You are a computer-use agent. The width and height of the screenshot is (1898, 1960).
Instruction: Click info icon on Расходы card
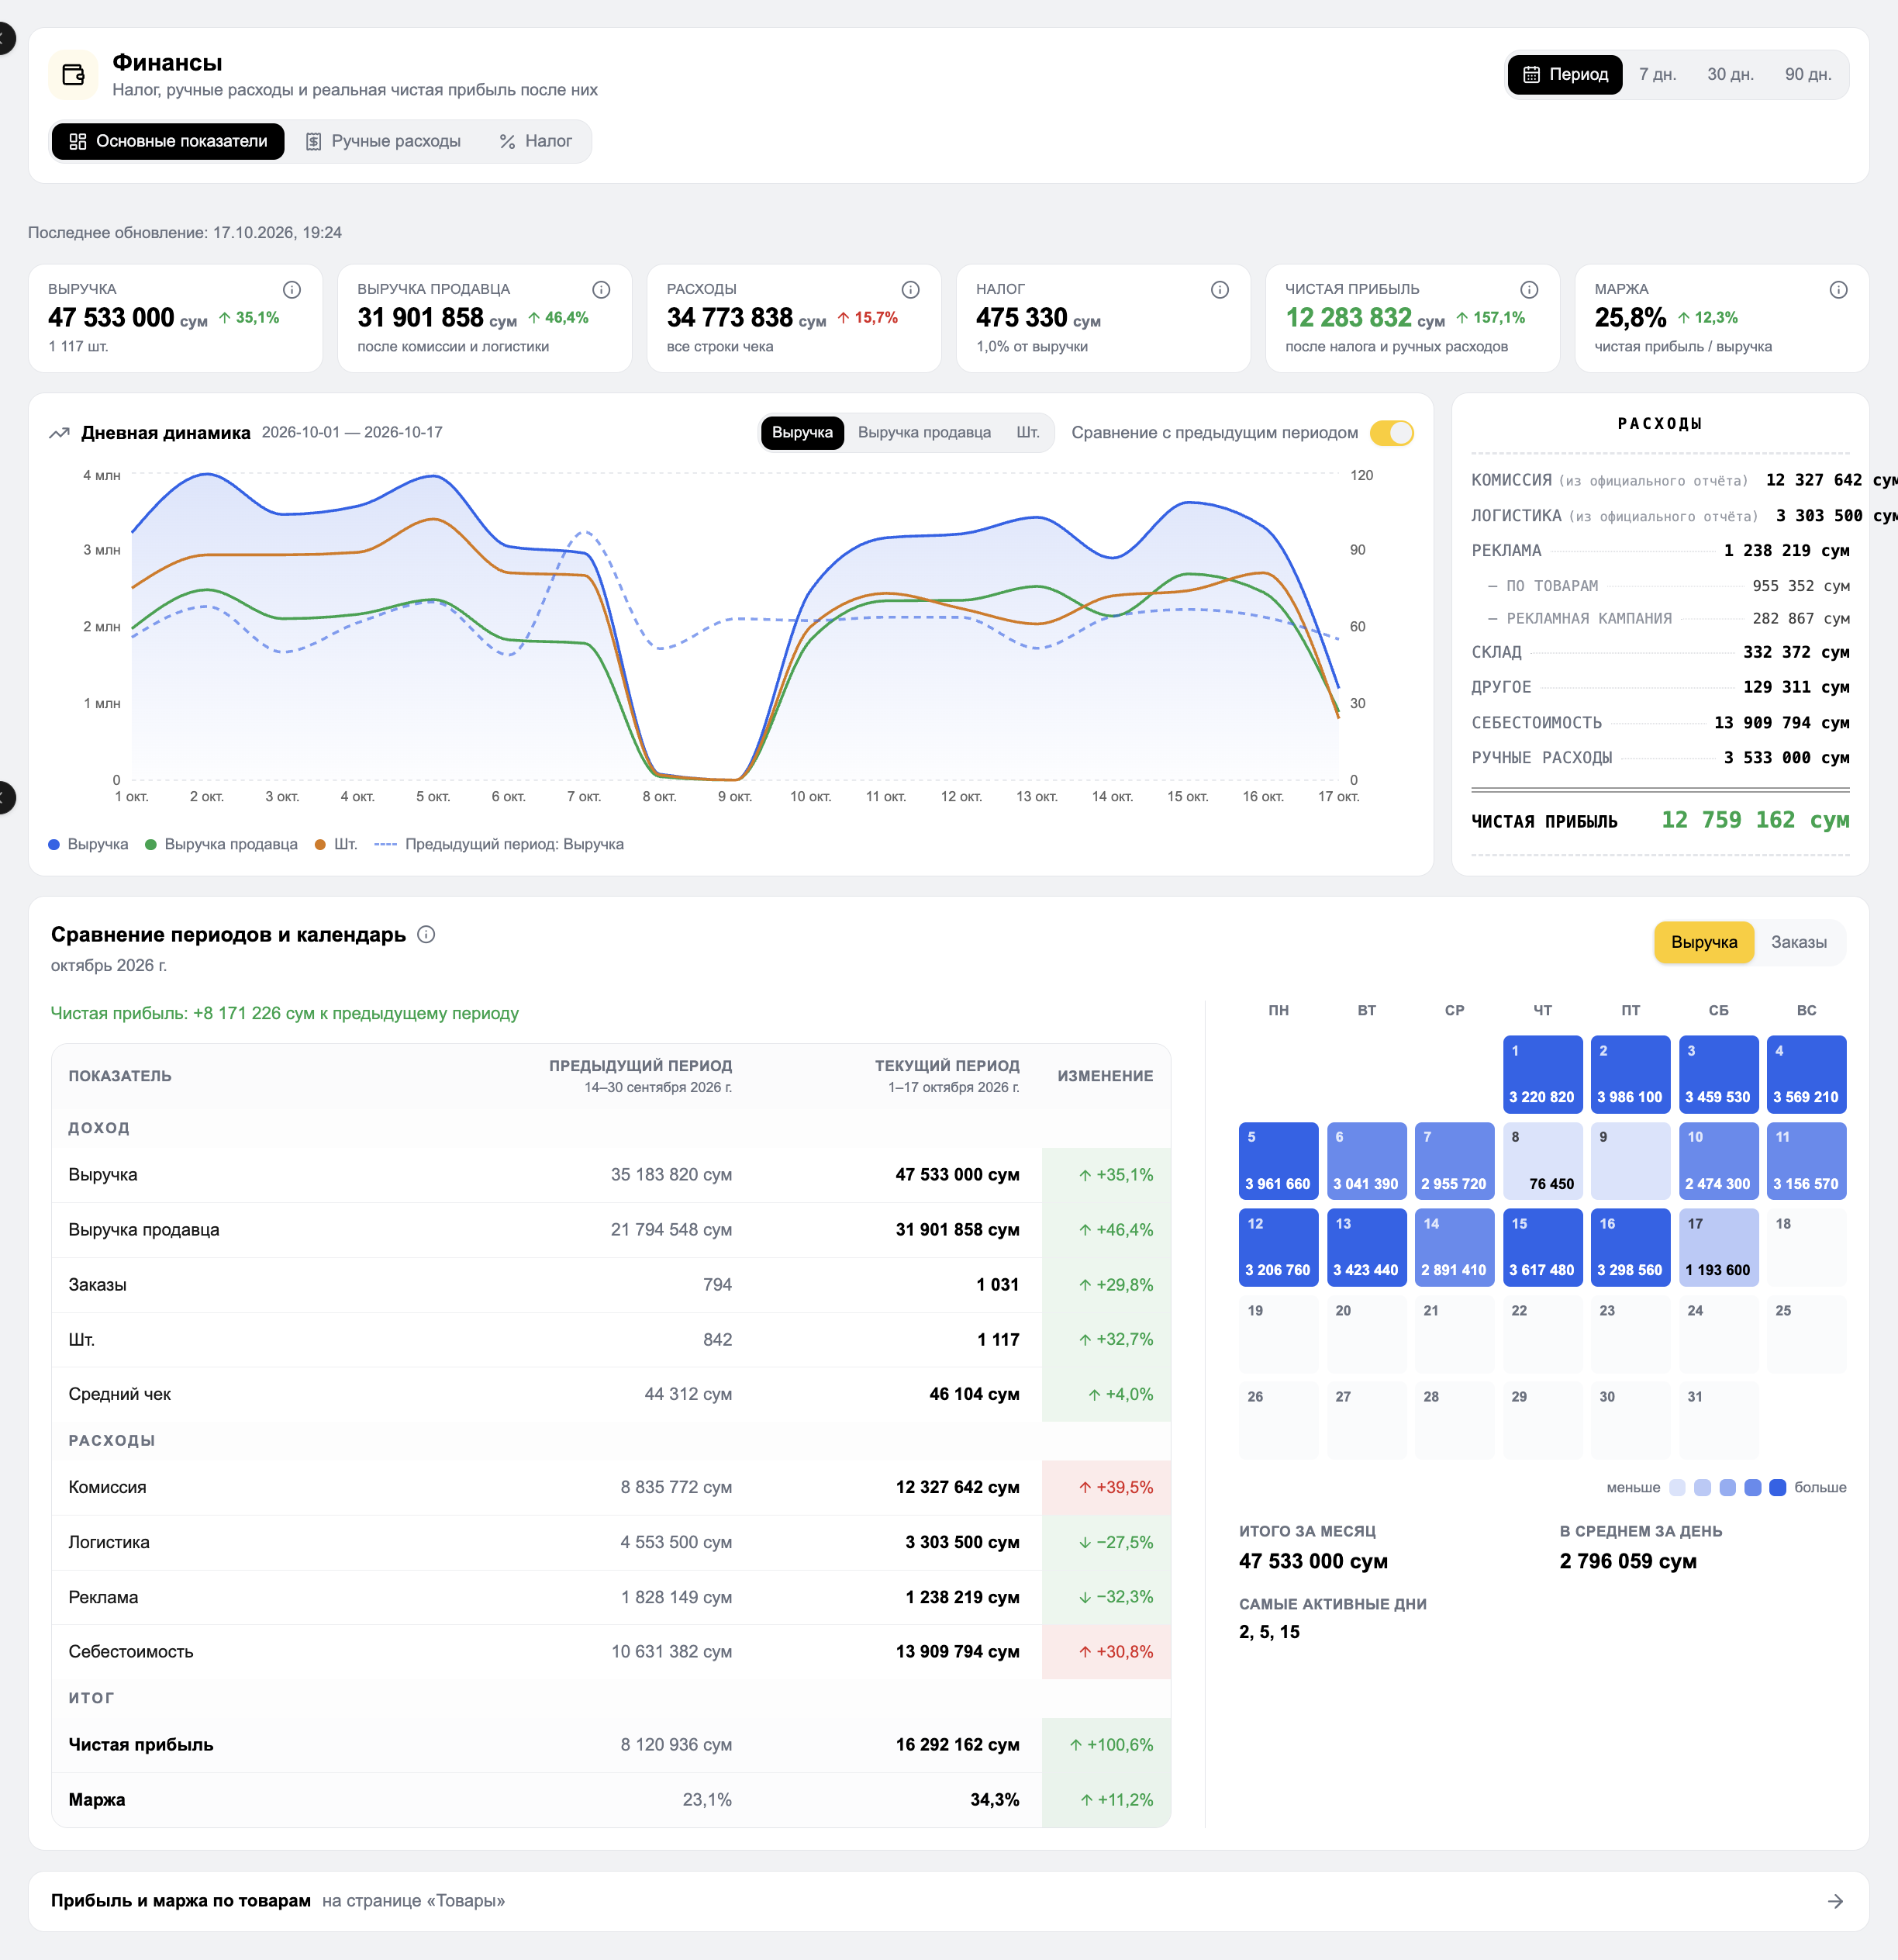(x=910, y=290)
